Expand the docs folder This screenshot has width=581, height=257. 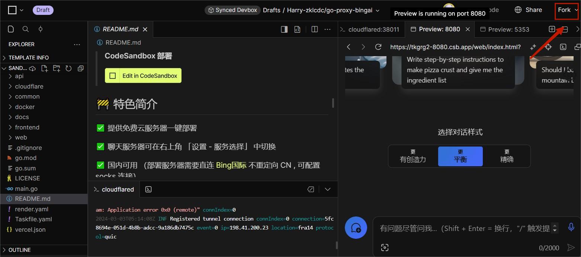44,117
